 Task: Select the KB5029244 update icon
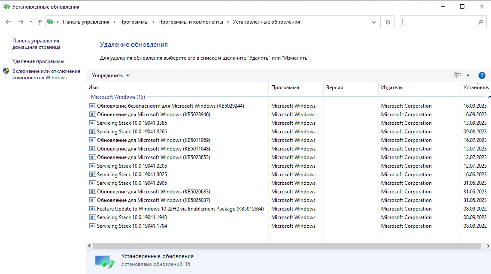click(x=92, y=106)
